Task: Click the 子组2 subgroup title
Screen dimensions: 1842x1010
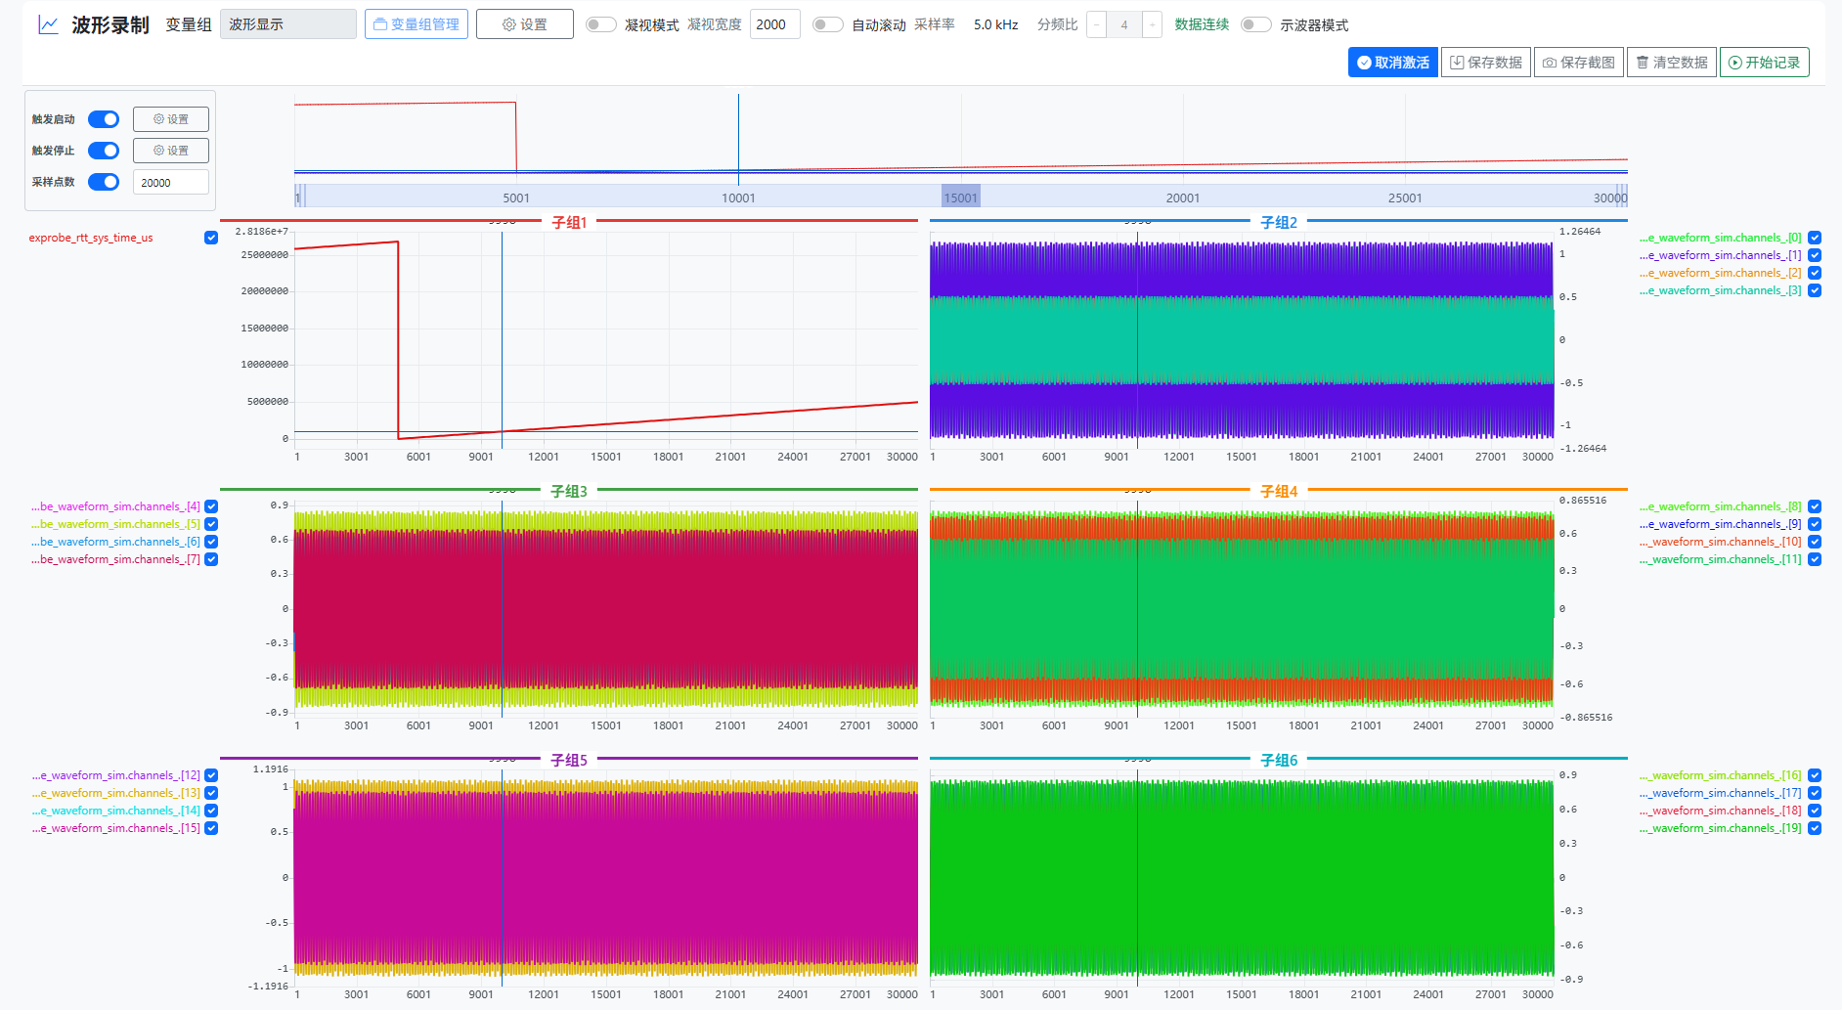Action: (x=1279, y=223)
